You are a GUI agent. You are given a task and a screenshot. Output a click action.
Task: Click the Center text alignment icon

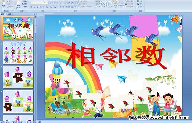click(63, 7)
